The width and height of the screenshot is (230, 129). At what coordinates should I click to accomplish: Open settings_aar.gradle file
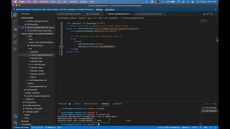click(x=34, y=109)
